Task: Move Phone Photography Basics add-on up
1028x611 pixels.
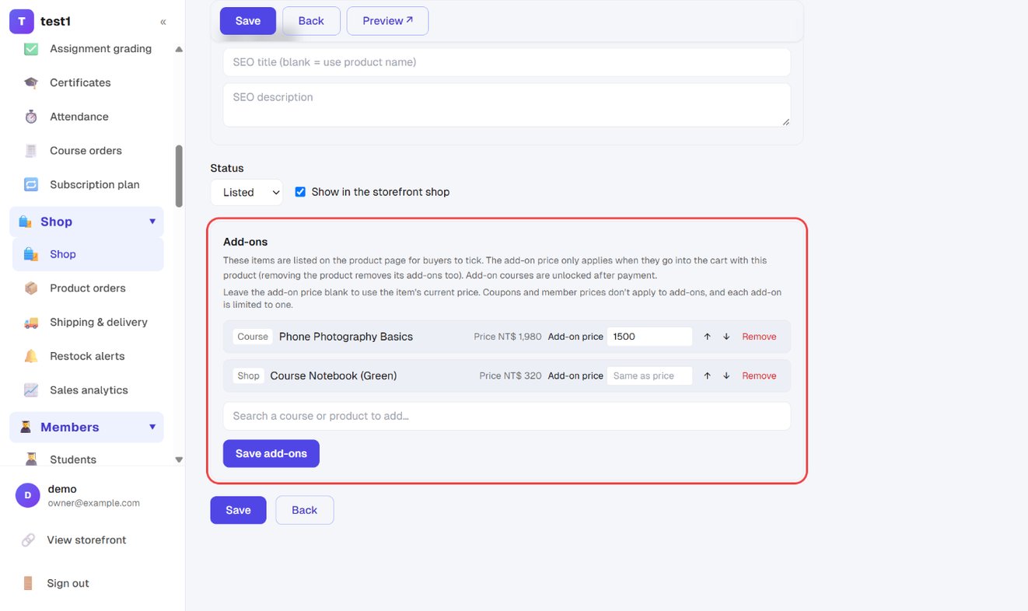Action: (708, 337)
